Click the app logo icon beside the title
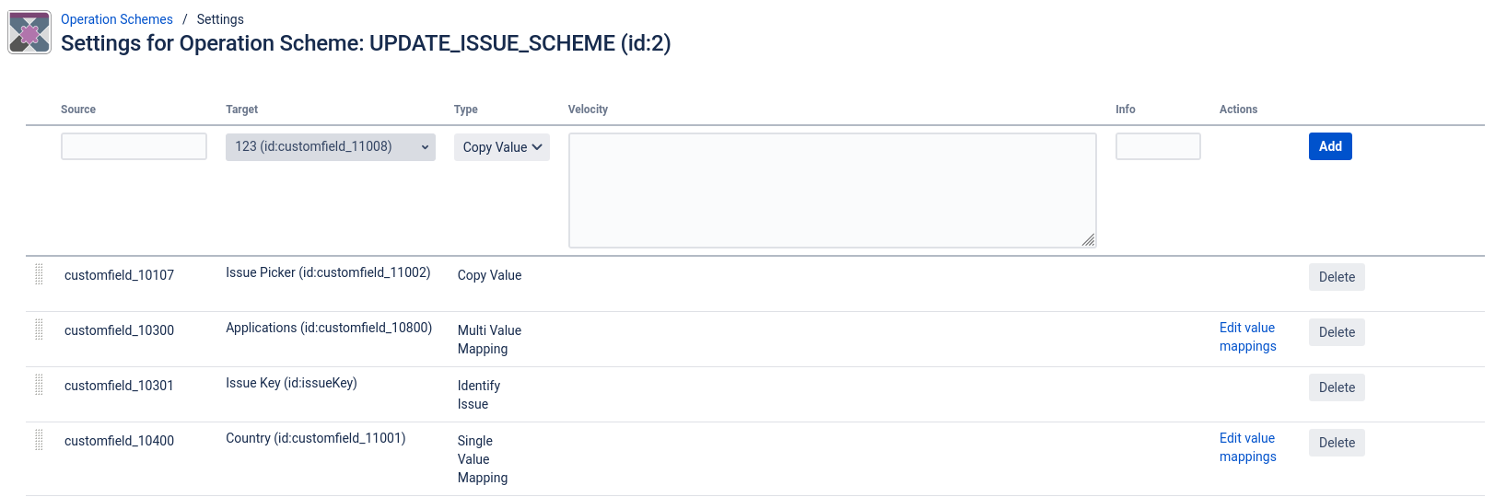Image resolution: width=1495 pixels, height=497 pixels. coord(29,32)
